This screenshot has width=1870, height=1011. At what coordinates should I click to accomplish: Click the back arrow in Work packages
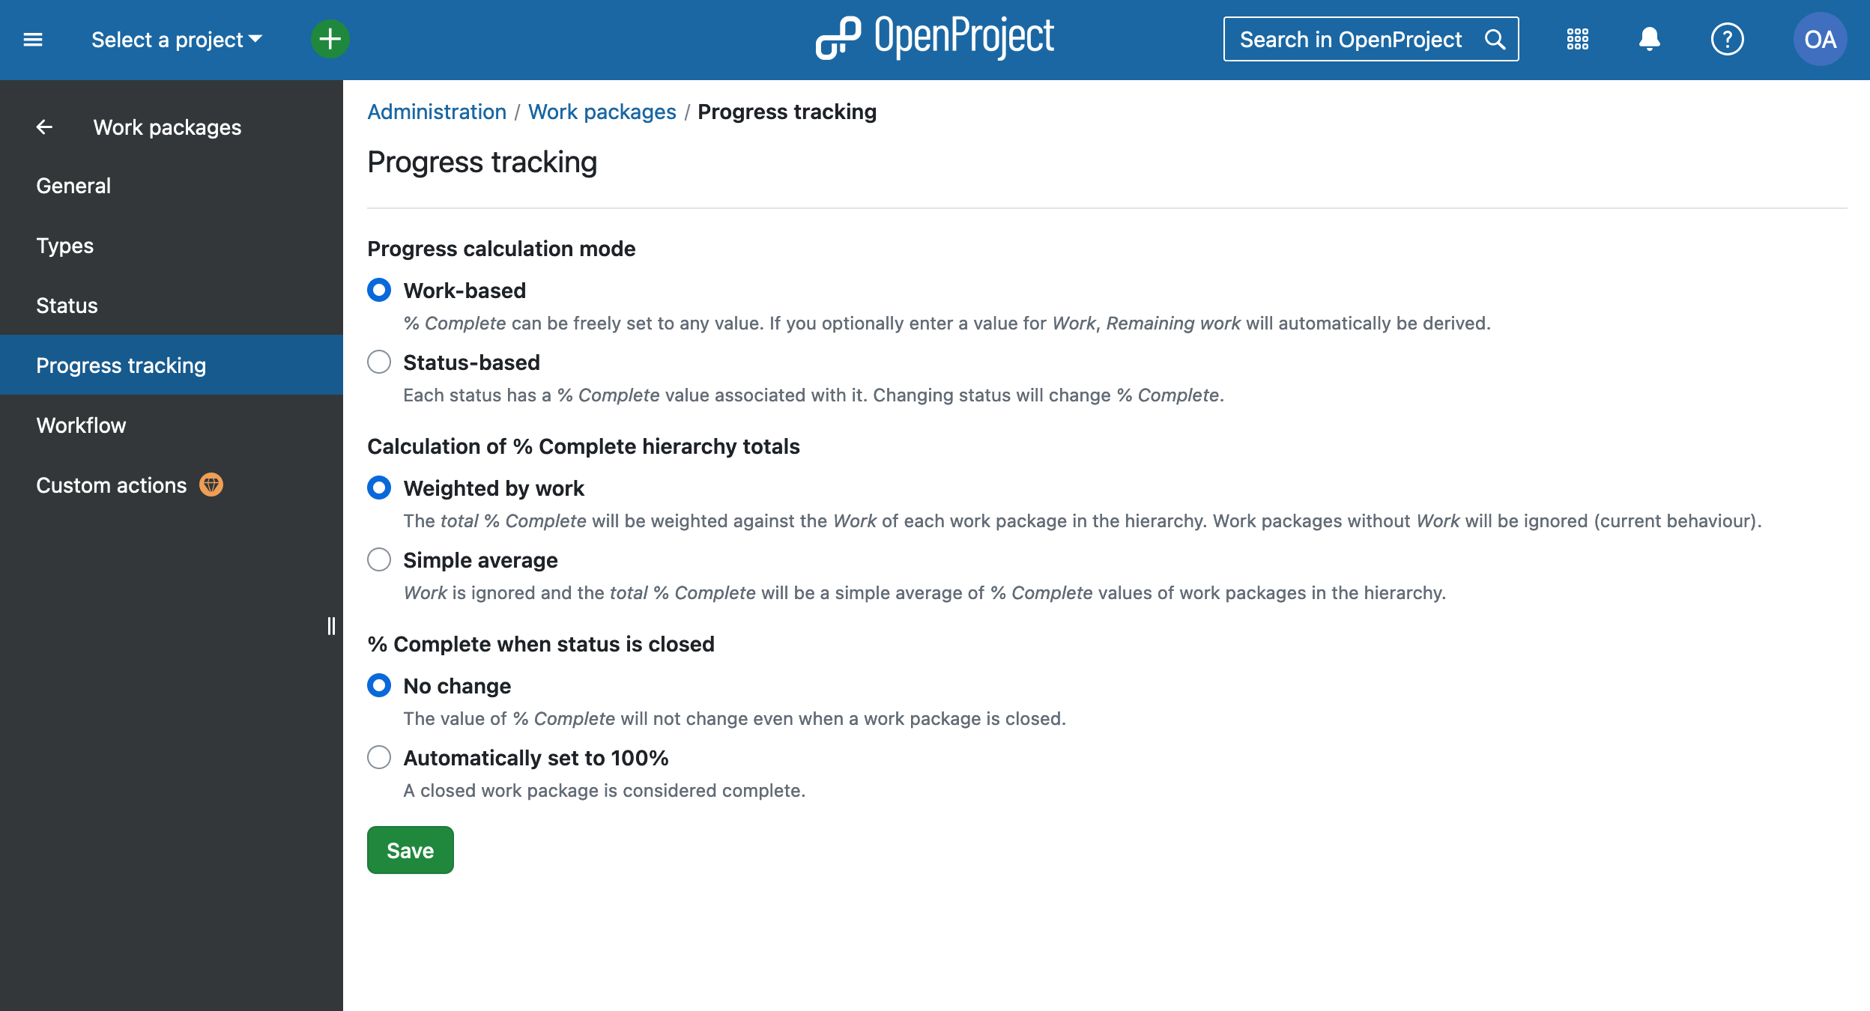pos(45,124)
